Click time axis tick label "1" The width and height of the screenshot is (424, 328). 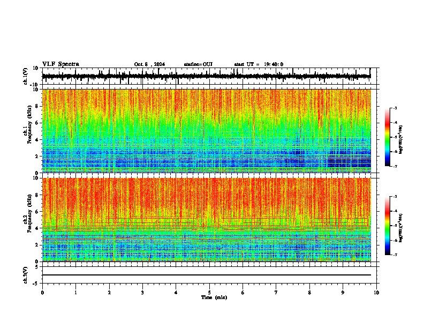(75, 293)
